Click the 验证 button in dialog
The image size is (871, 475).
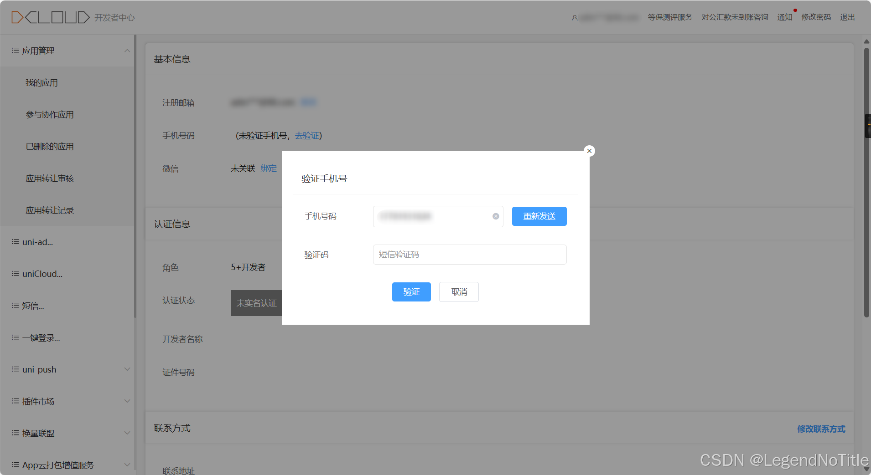pyautogui.click(x=411, y=291)
